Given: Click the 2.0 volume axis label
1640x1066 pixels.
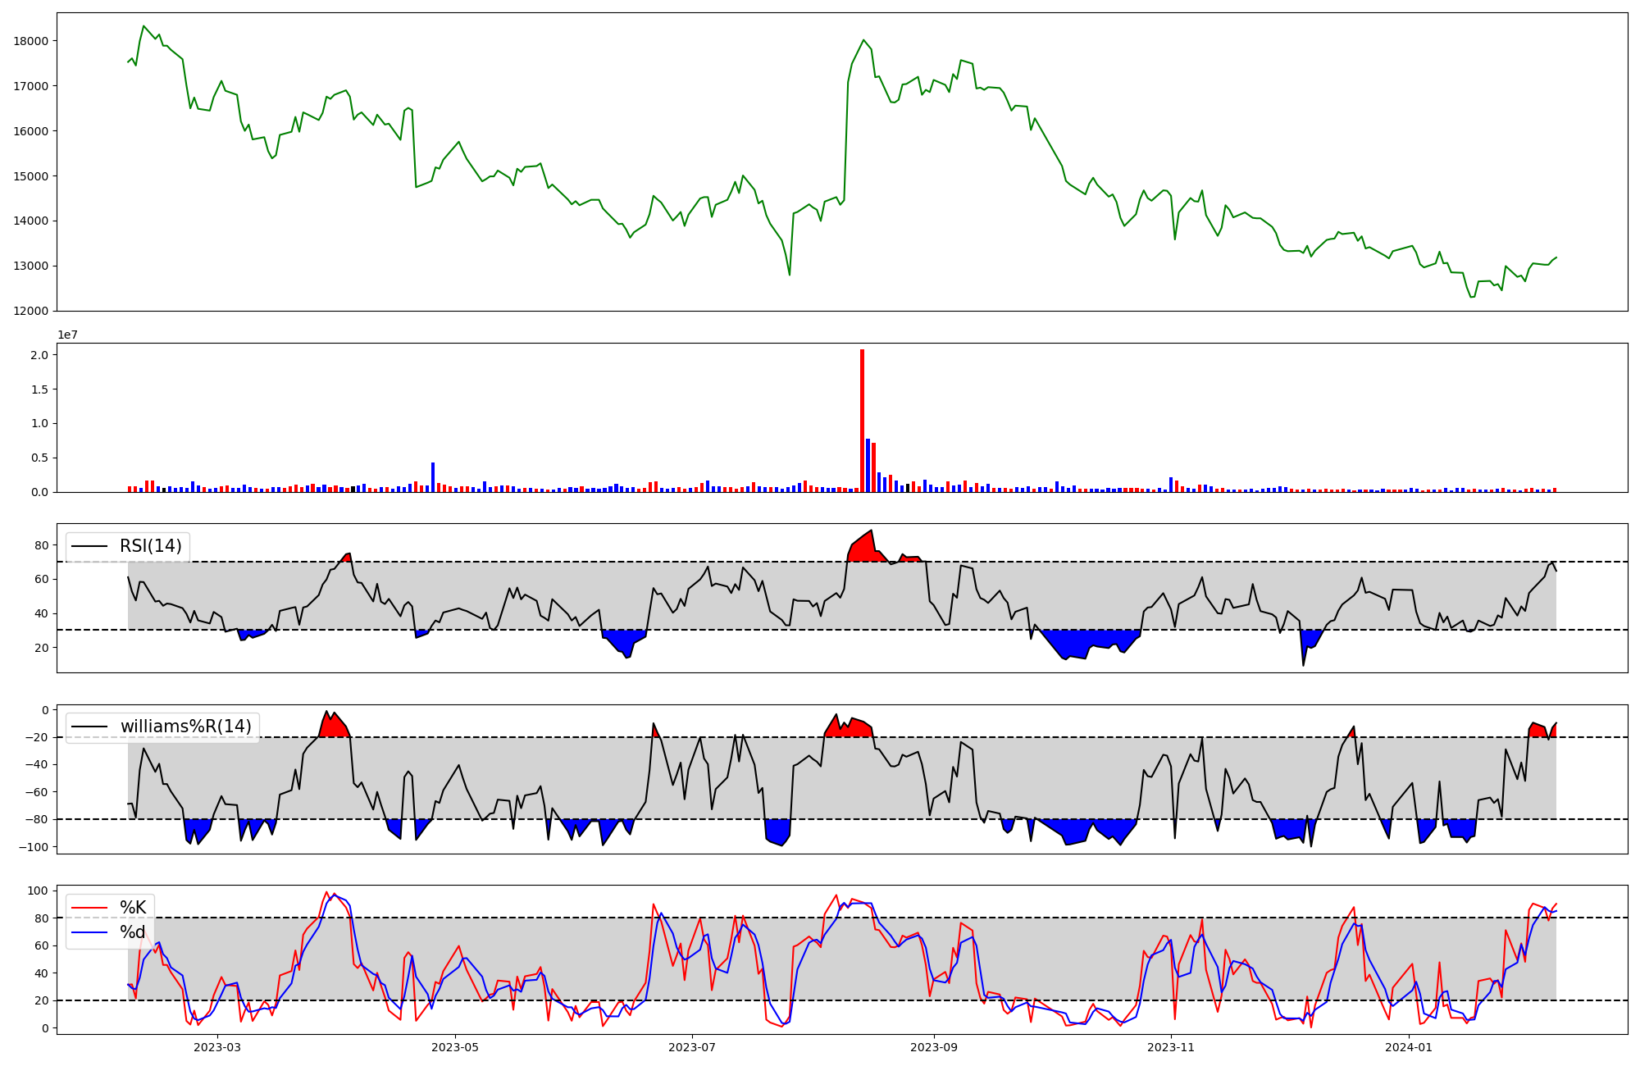Looking at the screenshot, I should pyautogui.click(x=39, y=355).
